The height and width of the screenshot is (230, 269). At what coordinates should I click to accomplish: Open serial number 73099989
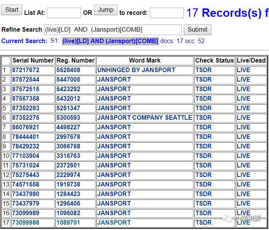[x=26, y=213]
